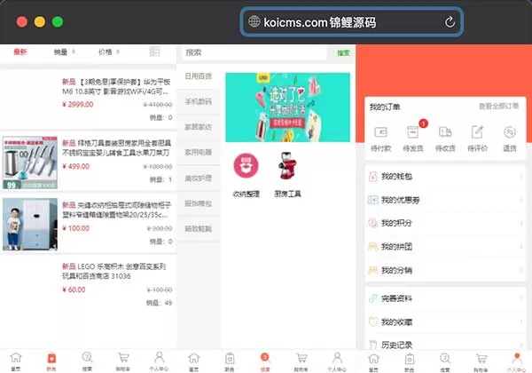
Task: Expand 我的拼团 row chevron
Action: click(520, 247)
